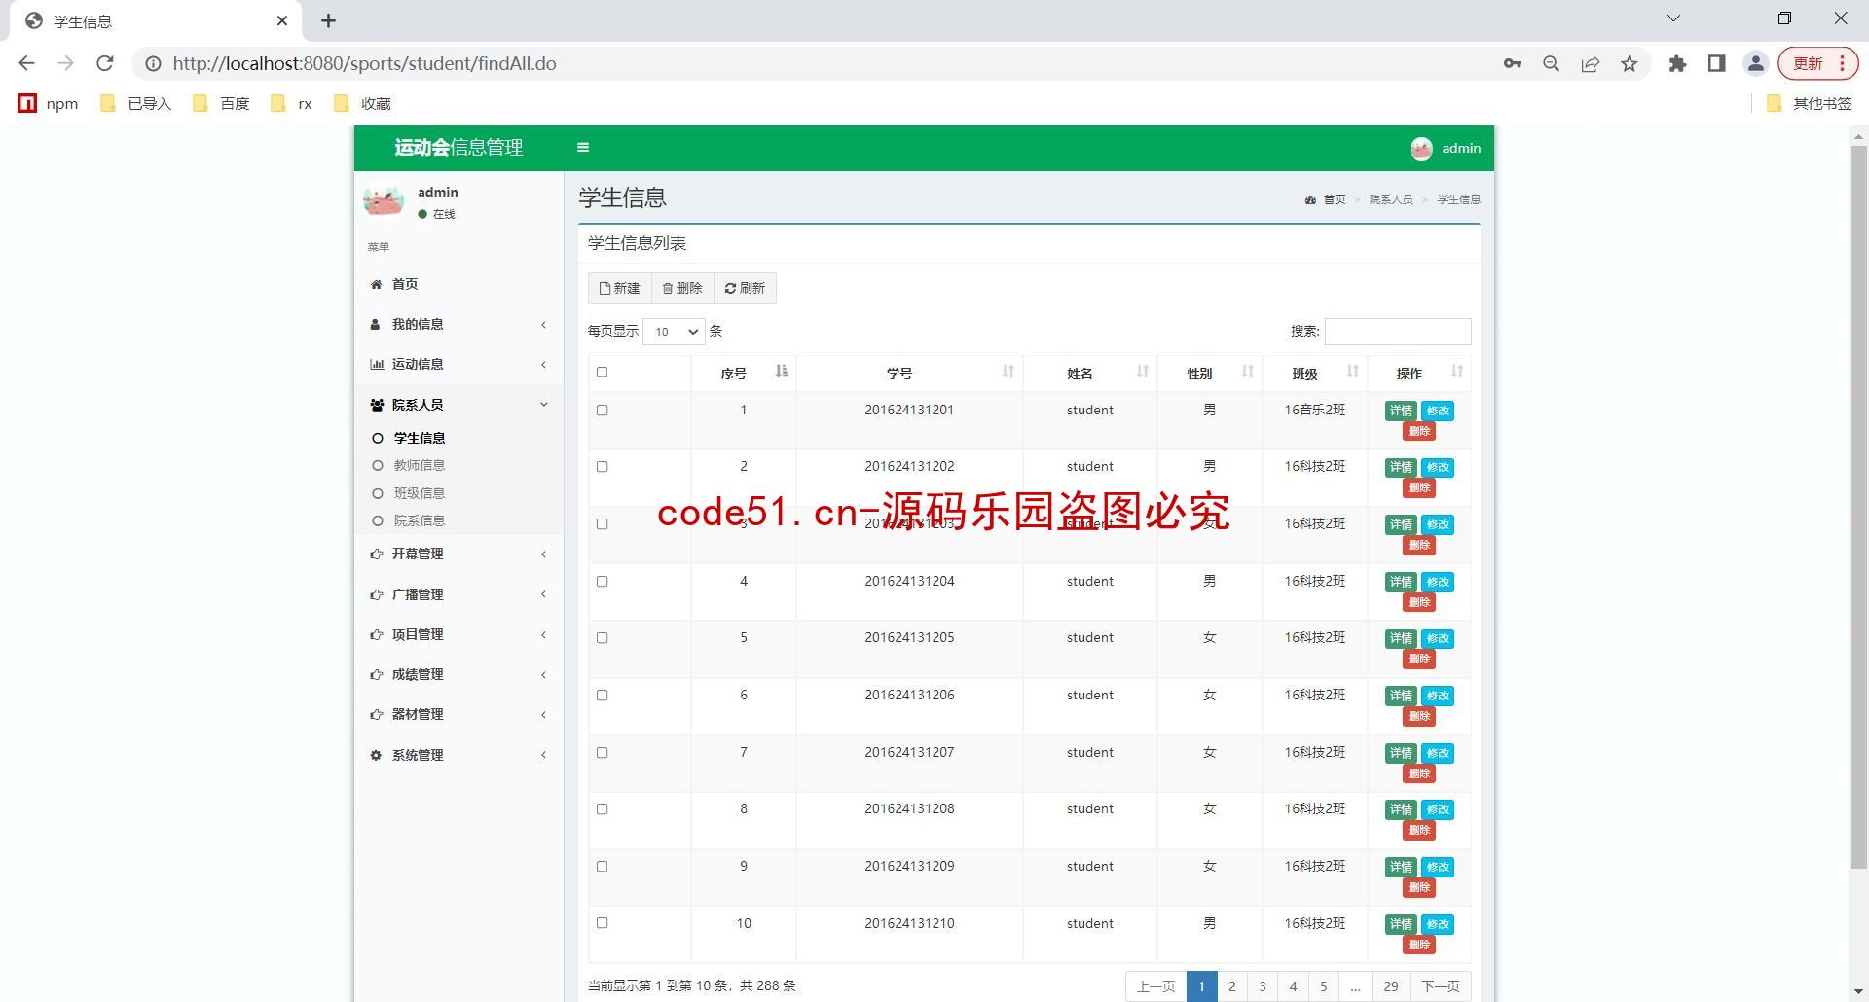Screen dimensions: 1869x1002
Task: Expand the 器材管理 sidebar menu
Action: click(x=458, y=714)
